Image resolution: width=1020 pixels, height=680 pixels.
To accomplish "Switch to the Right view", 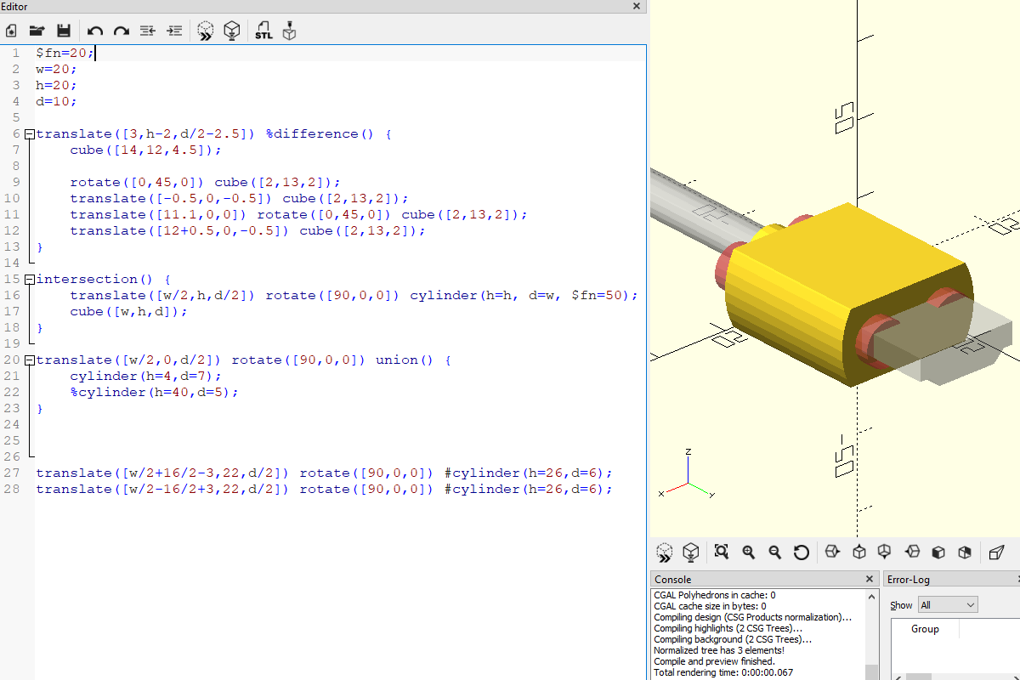I will click(833, 552).
